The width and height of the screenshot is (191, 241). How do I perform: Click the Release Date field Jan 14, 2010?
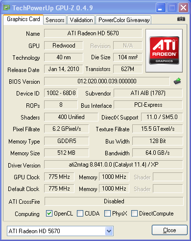pos(64,69)
